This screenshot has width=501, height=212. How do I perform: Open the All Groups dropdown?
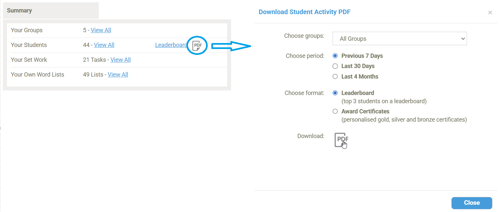click(x=399, y=39)
